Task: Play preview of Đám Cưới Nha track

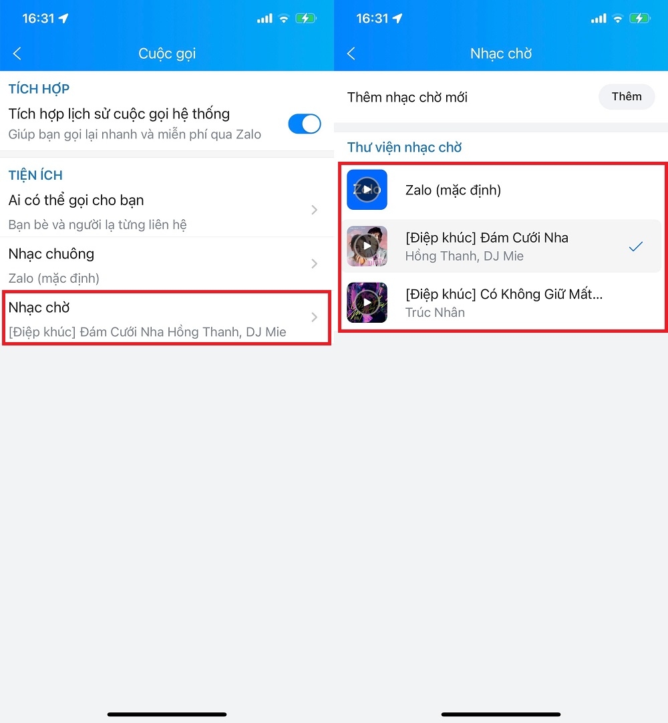Action: point(367,246)
